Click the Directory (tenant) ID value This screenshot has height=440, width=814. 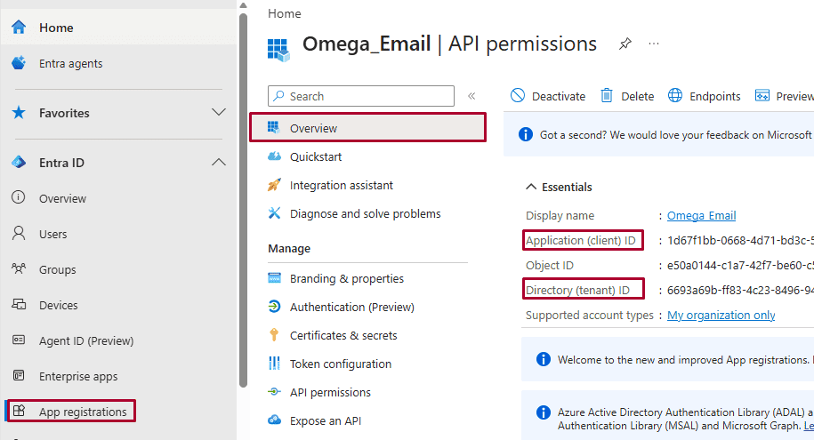[x=740, y=290]
